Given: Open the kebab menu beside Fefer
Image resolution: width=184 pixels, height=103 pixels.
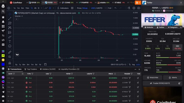Looking at the screenshot, I should pyautogui.click(x=181, y=3).
